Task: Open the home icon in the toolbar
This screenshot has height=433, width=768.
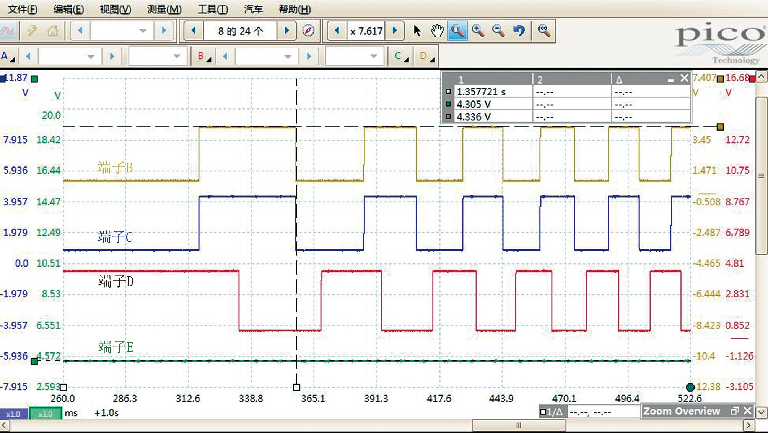Action: click(x=53, y=31)
